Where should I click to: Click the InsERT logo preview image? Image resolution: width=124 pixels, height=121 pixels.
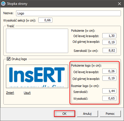(x=37, y=76)
